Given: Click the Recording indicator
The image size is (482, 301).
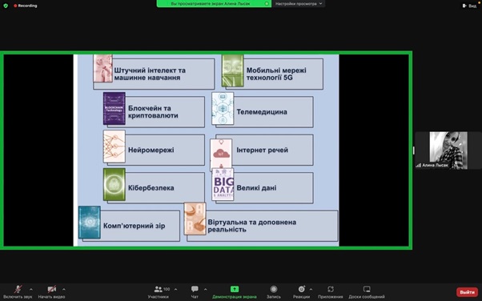Looking at the screenshot, I should (x=26, y=6).
